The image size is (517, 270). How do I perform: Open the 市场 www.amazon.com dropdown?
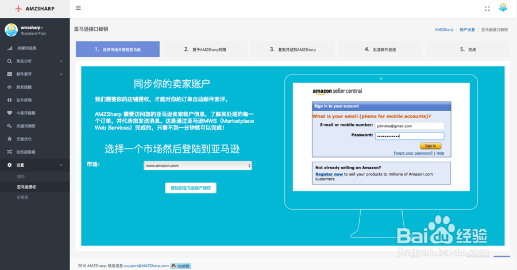tap(198, 166)
